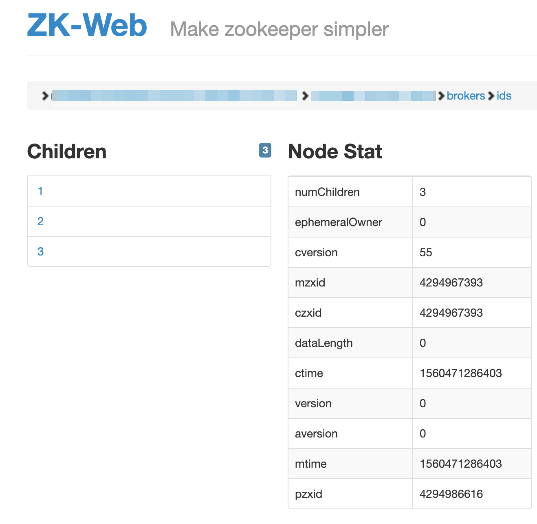Click the numChildren row in Node Stat
Image resolution: width=537 pixels, height=524 pixels.
[x=327, y=192]
